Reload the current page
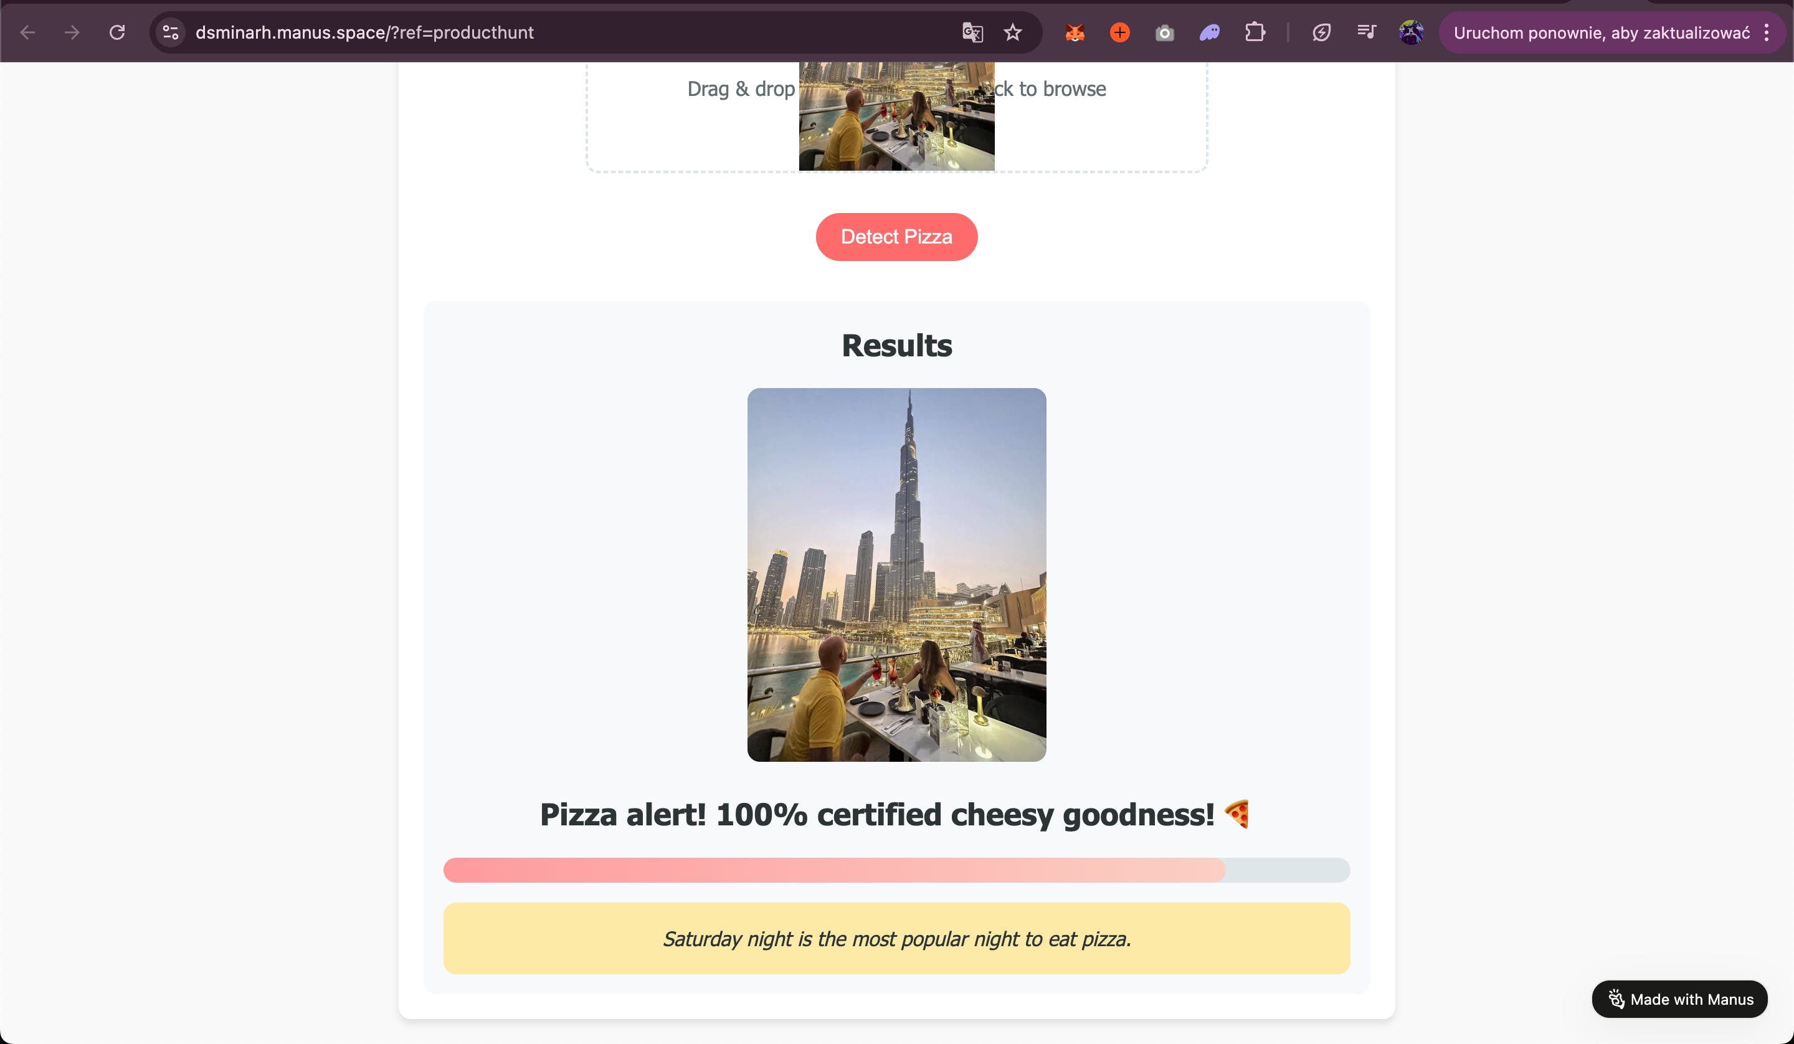The image size is (1794, 1044). pos(118,33)
